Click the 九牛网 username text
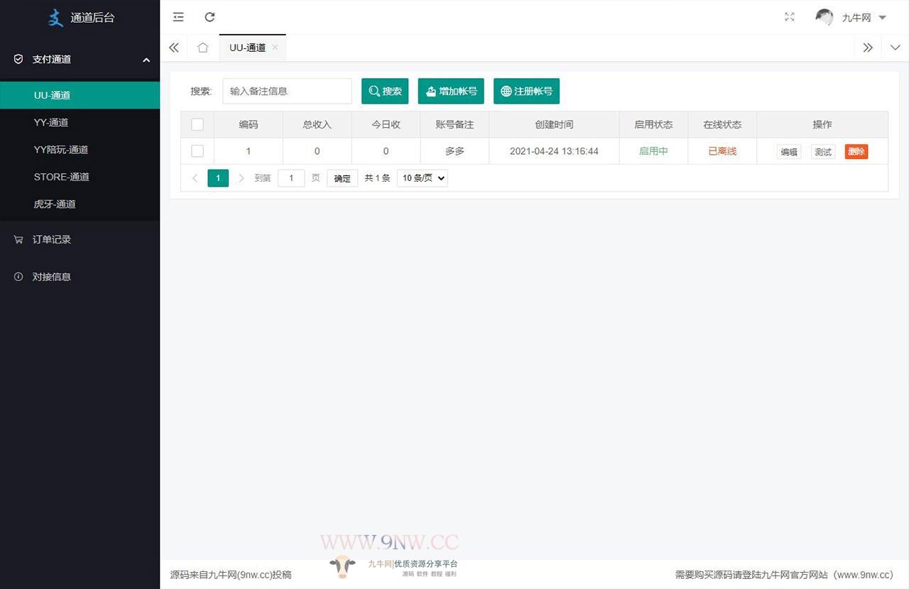The width and height of the screenshot is (909, 589). (x=856, y=18)
